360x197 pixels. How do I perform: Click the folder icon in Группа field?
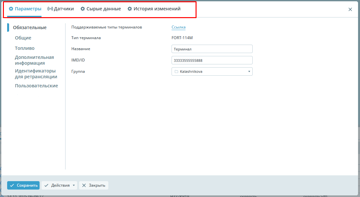tap(176, 71)
